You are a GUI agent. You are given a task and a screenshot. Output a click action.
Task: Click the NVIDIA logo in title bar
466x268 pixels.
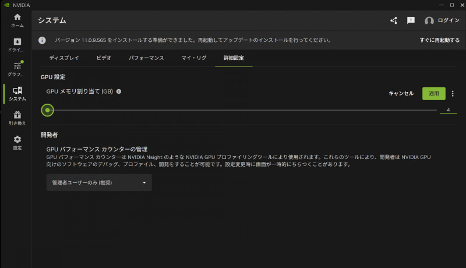point(6,5)
